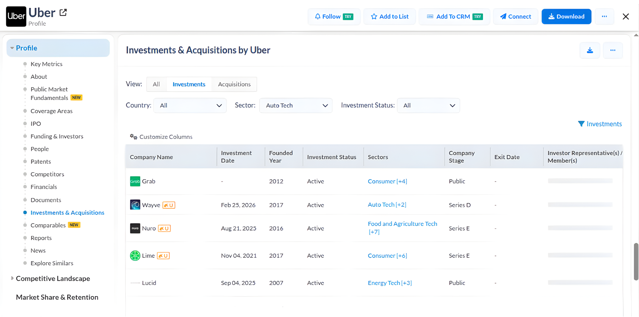639x317 pixels.
Task: Click 'Feb 25, 2026' investment date cell
Action: (x=238, y=205)
